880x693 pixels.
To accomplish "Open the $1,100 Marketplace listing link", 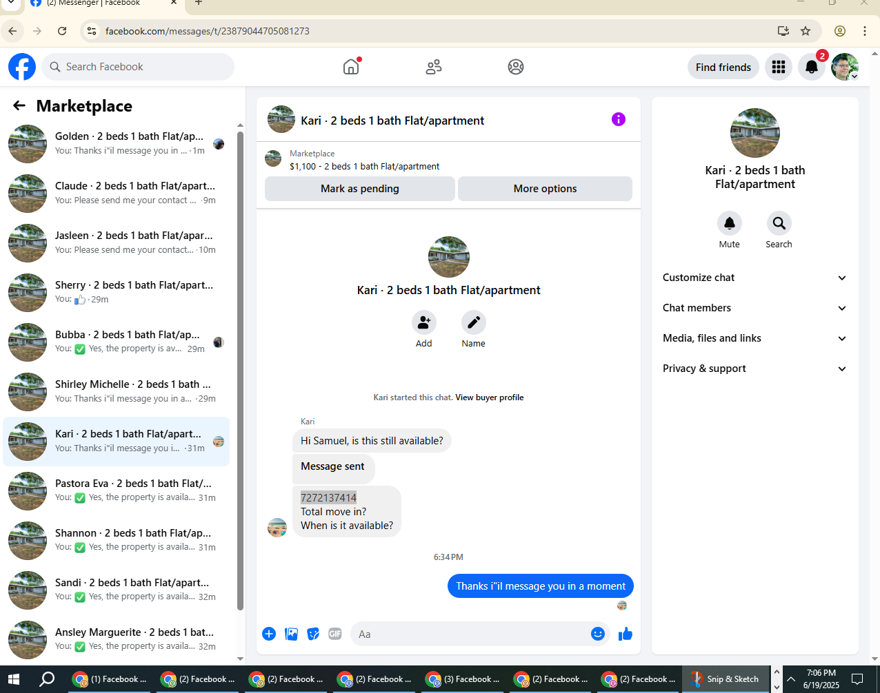I will tap(365, 166).
